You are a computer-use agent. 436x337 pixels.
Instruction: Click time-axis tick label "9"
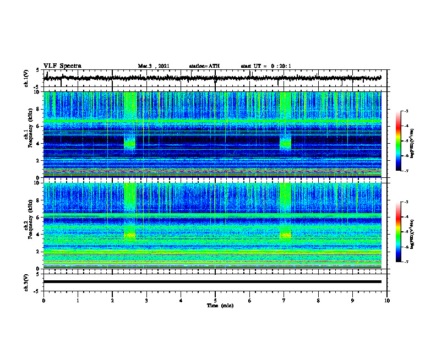(x=352, y=301)
